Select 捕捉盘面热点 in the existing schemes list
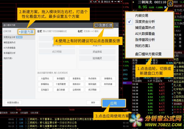 click(19, 43)
